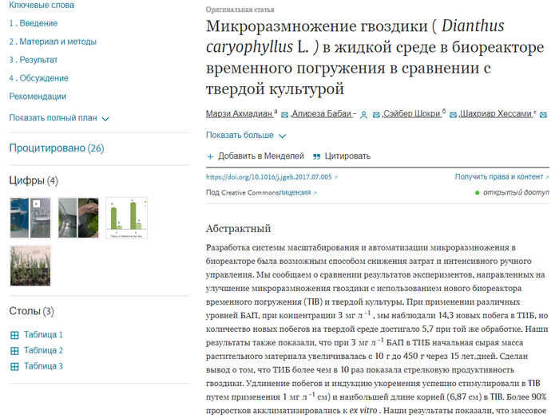Click открытый доступ label

516,192
